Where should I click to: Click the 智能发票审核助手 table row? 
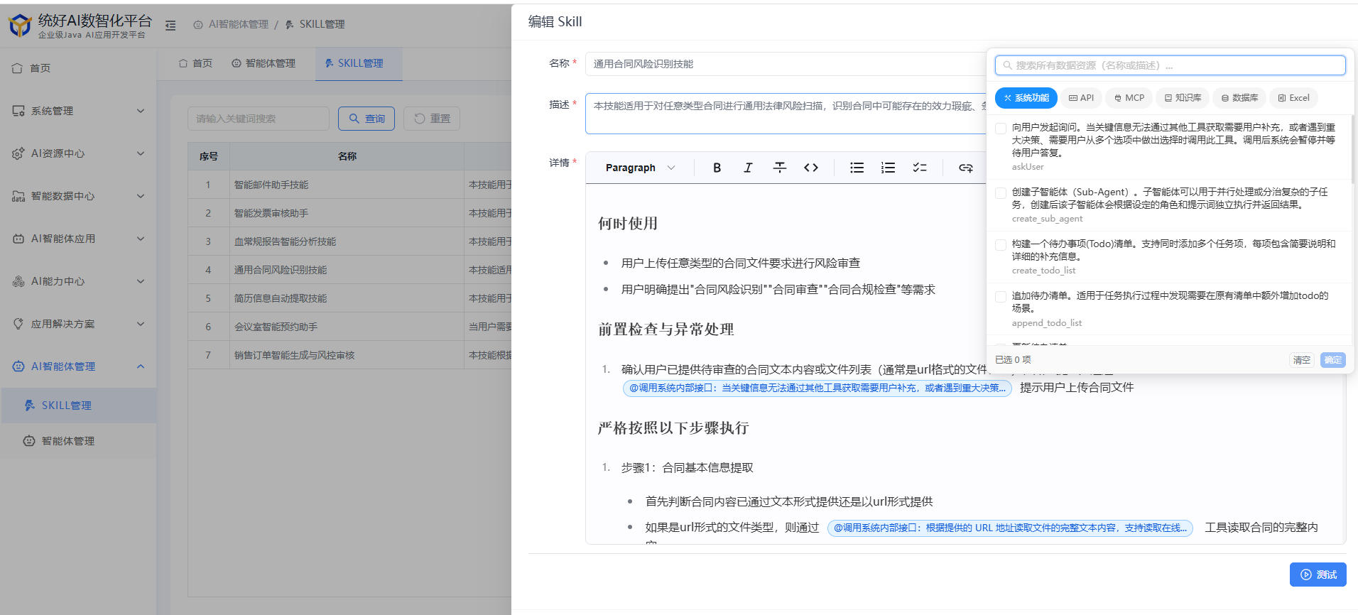(349, 213)
